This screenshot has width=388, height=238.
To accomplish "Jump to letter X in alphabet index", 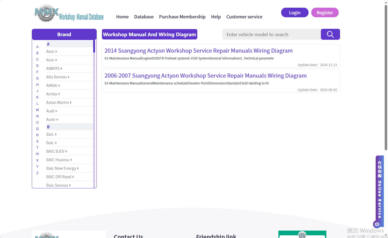I will pos(38,160).
